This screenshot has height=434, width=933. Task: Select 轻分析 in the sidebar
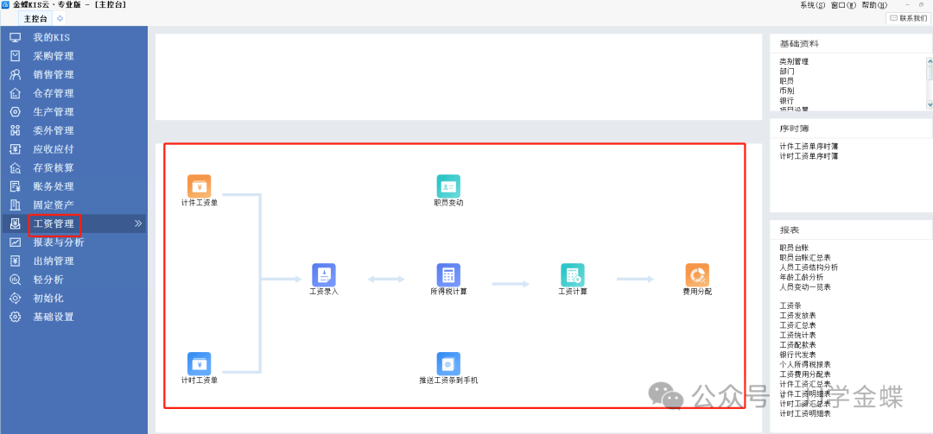point(48,280)
